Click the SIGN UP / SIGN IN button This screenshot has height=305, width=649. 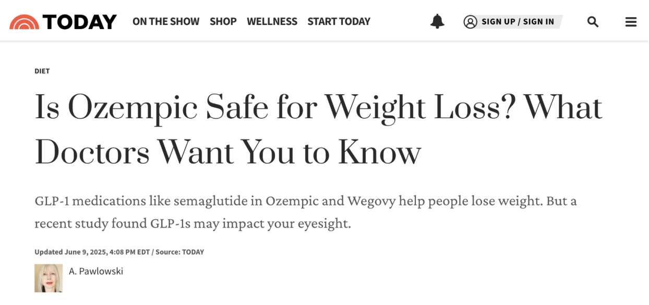click(x=518, y=22)
